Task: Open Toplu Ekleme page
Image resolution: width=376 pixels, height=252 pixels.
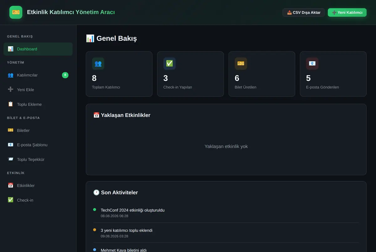Action: click(38, 104)
